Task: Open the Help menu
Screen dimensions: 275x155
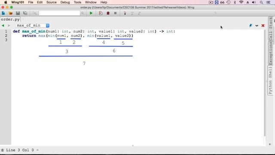Action: click(x=104, y=2)
